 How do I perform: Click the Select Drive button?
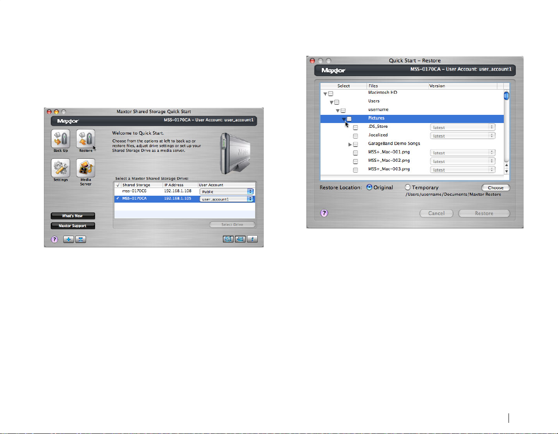tap(232, 225)
